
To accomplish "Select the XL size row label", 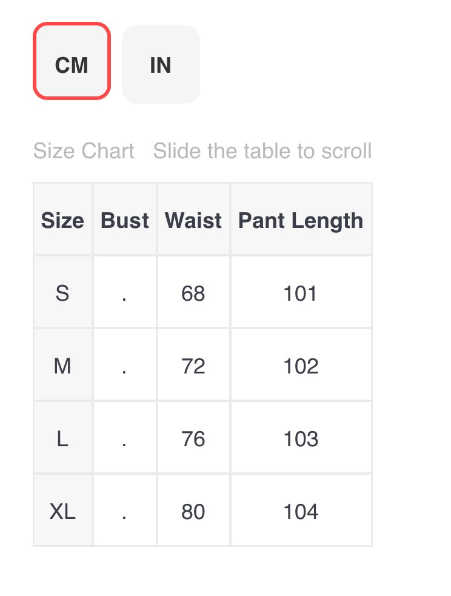I will tap(62, 512).
